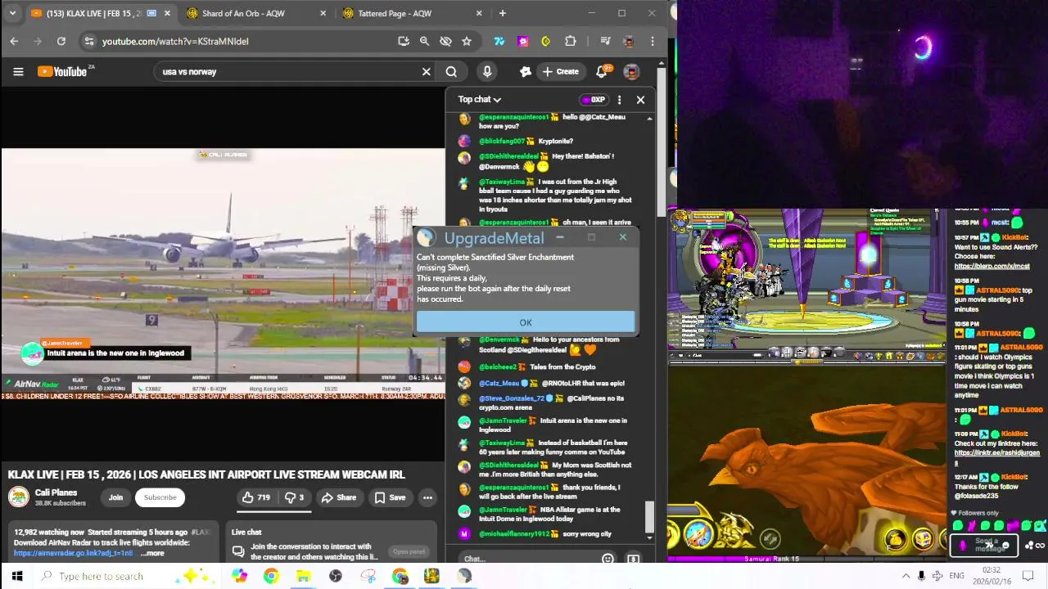Open YouTube notifications bell

(x=601, y=72)
